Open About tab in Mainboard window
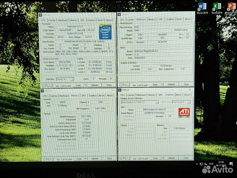Image resolution: width=237 pixels, height=178 pixels. click(188, 19)
